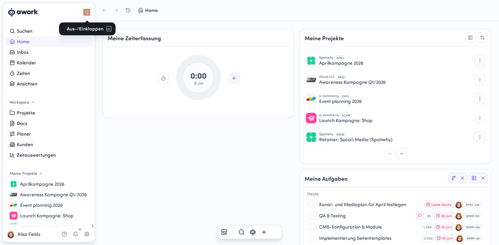The height and width of the screenshot is (245, 499).
Task: Select Home in the sidebar
Action: 49,42
